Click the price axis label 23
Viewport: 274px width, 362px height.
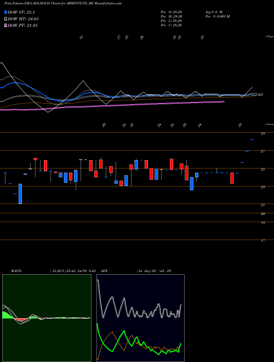tap(262, 187)
